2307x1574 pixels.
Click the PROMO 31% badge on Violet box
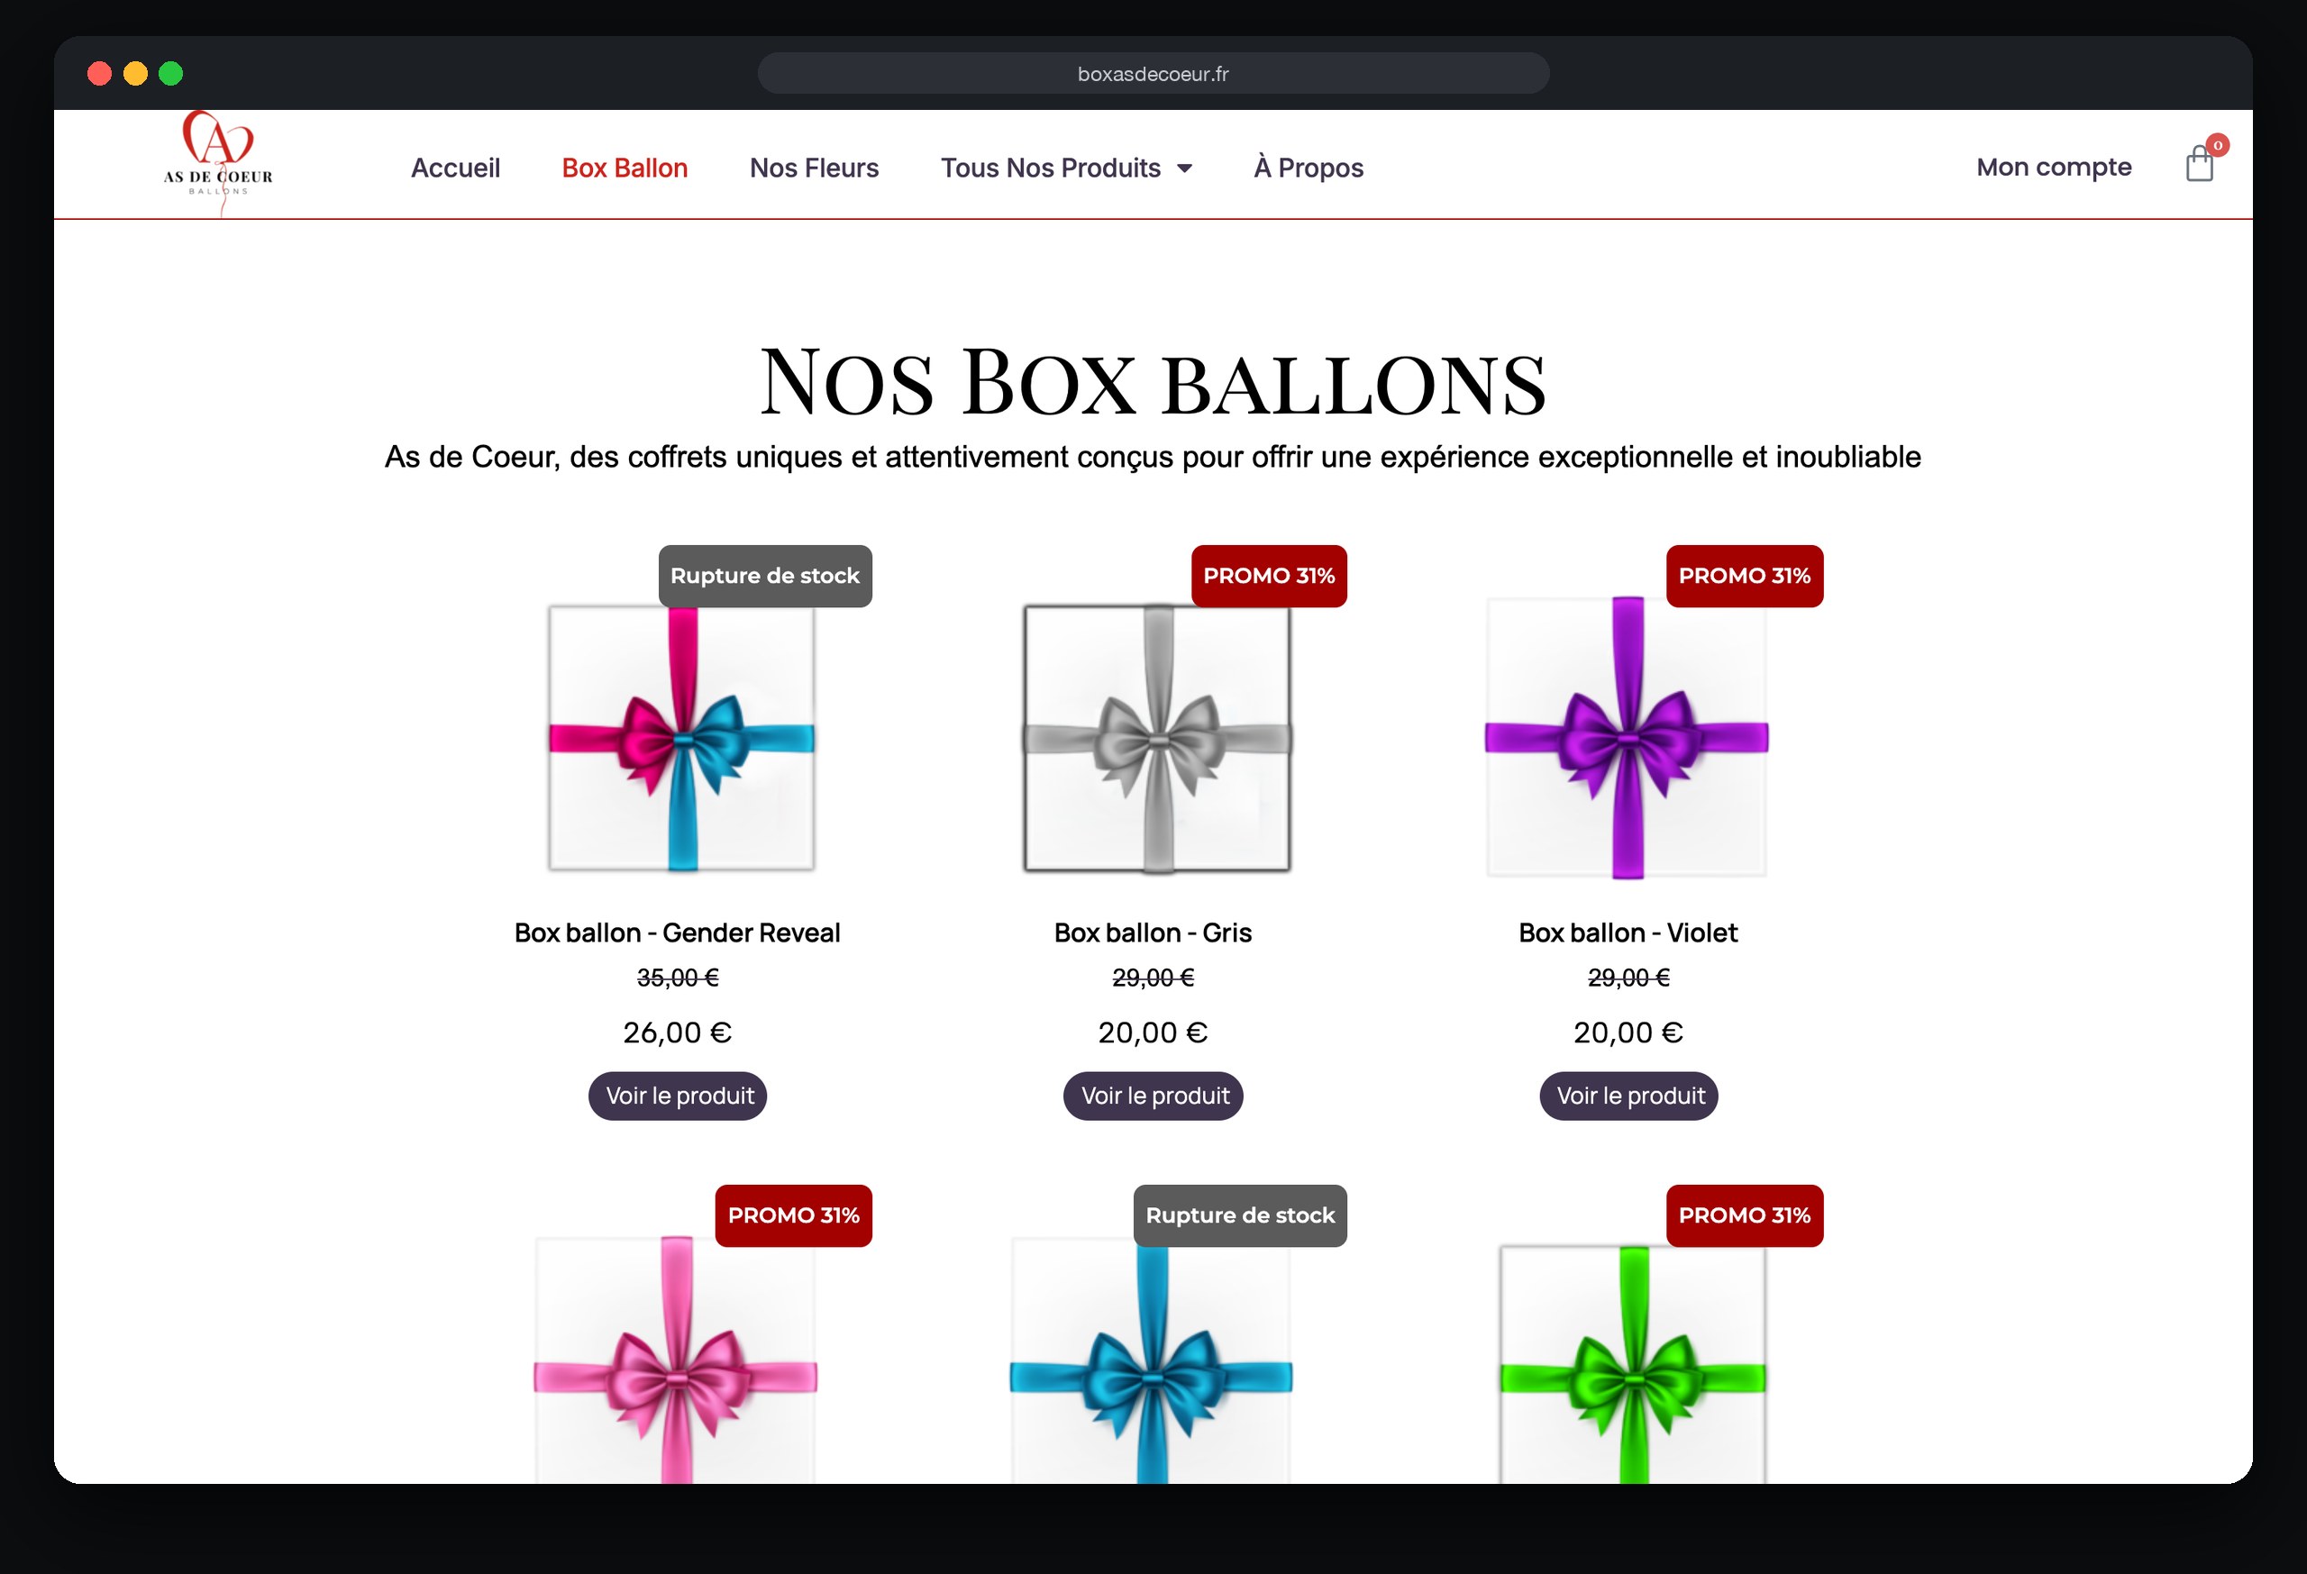pos(1746,576)
